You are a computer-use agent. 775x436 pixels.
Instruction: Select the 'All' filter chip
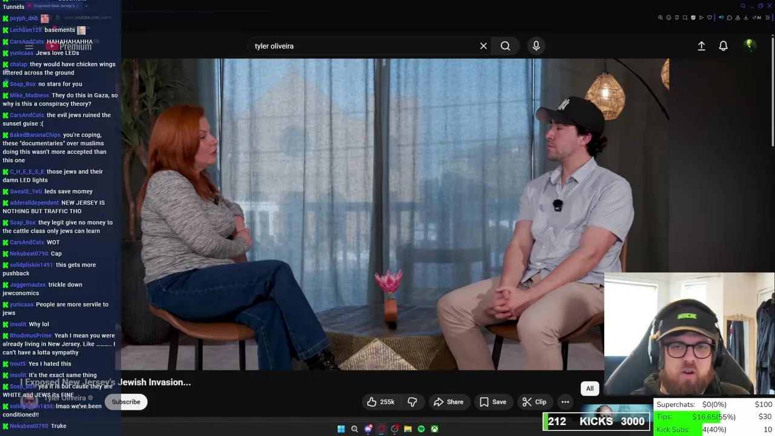pyautogui.click(x=590, y=388)
